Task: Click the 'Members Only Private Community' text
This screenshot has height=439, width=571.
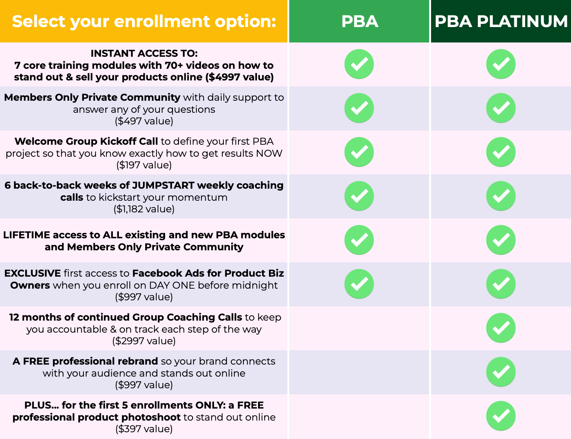Action: click(x=92, y=97)
